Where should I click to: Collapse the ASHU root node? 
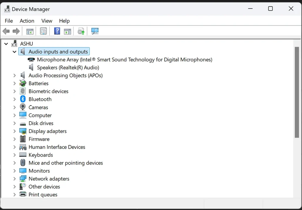[x=6, y=44]
